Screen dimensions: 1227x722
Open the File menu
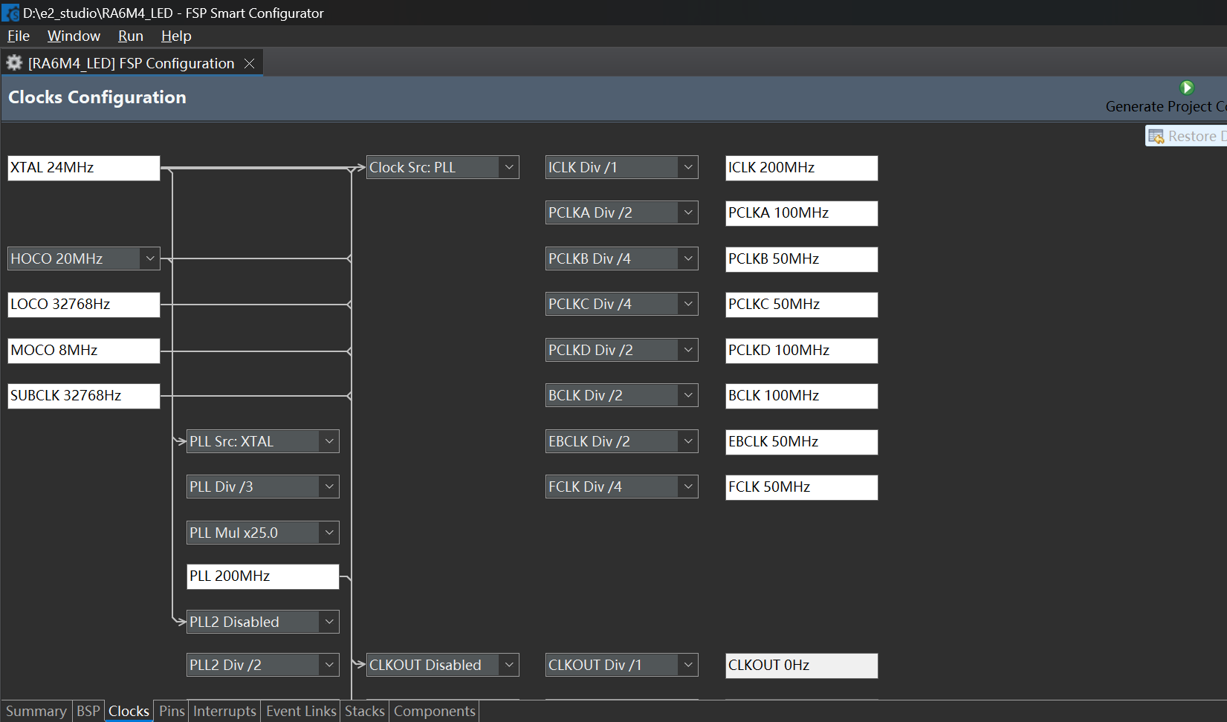point(19,36)
